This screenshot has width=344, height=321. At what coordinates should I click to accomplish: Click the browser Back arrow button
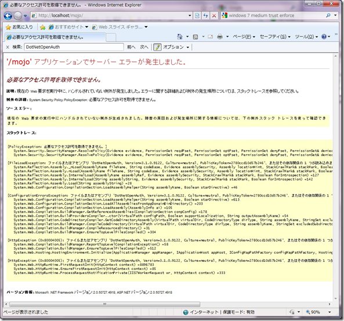point(8,16)
